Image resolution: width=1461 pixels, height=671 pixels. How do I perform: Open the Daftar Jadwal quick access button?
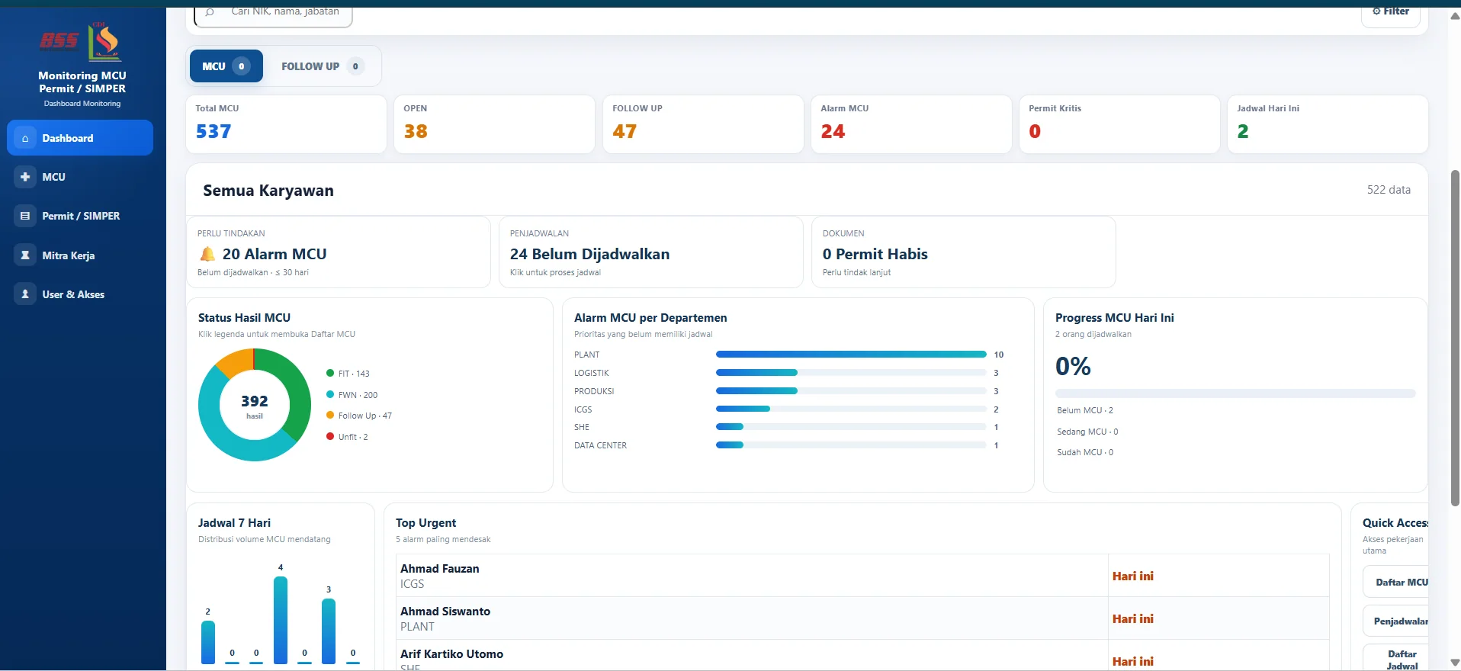[x=1397, y=659]
